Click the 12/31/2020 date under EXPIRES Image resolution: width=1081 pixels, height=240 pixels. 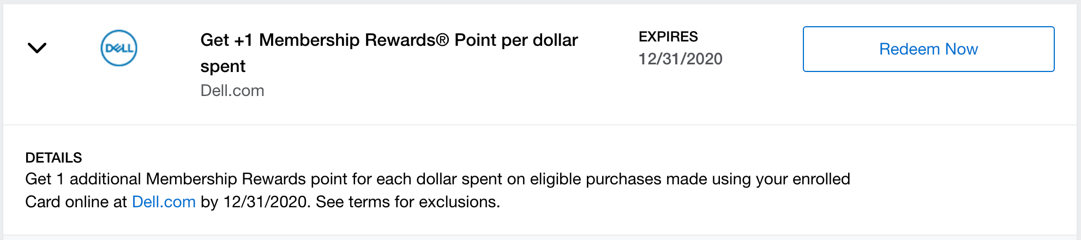(x=680, y=59)
